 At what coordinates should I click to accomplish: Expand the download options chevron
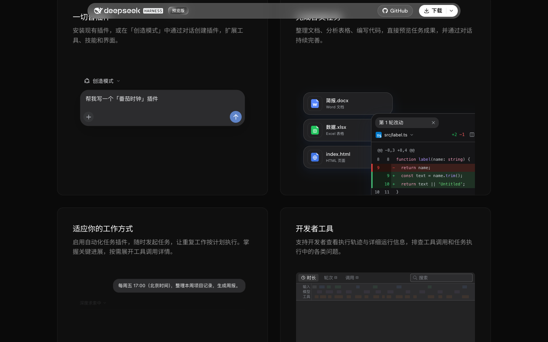pos(451,11)
